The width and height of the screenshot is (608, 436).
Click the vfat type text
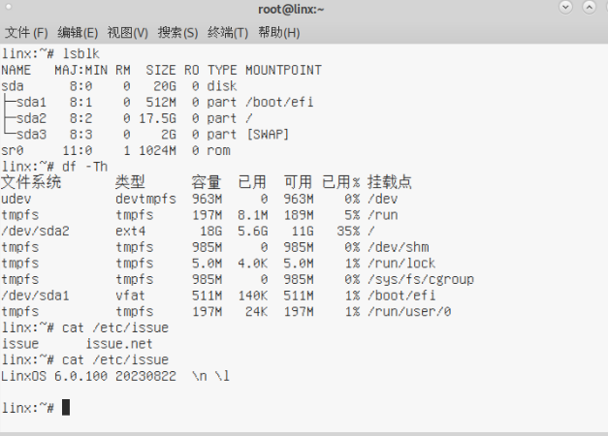(131, 296)
